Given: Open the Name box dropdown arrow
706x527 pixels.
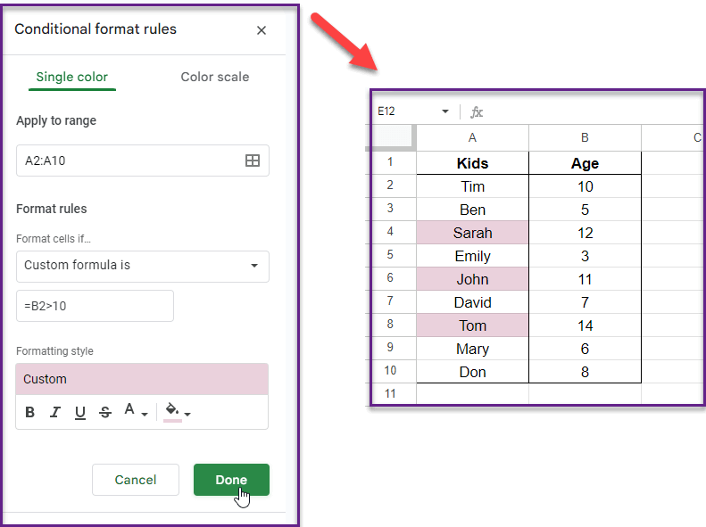Looking at the screenshot, I should pos(445,111).
